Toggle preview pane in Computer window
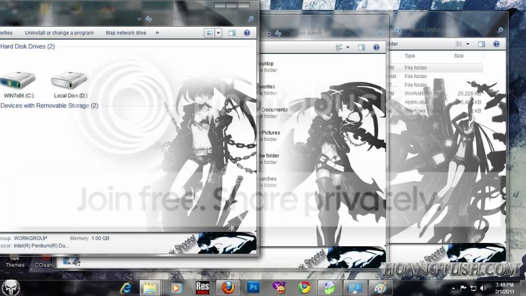The image size is (526, 296). tap(232, 33)
